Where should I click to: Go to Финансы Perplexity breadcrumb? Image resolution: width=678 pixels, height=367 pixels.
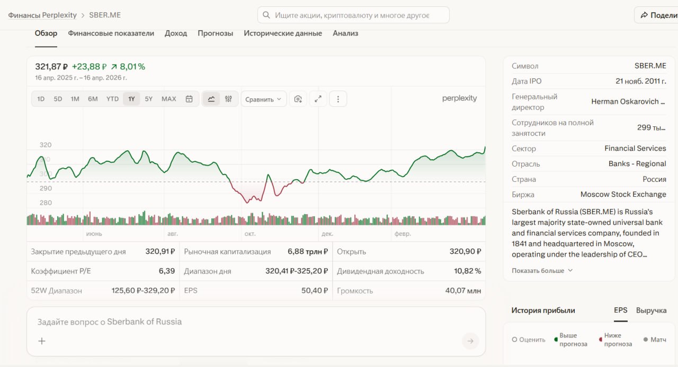pos(42,15)
